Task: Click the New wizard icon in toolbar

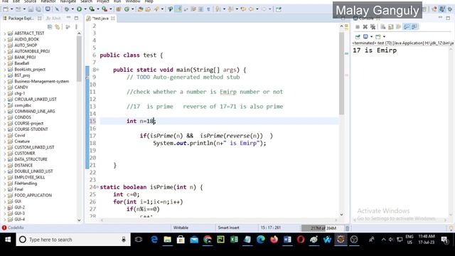Action: click(6, 9)
